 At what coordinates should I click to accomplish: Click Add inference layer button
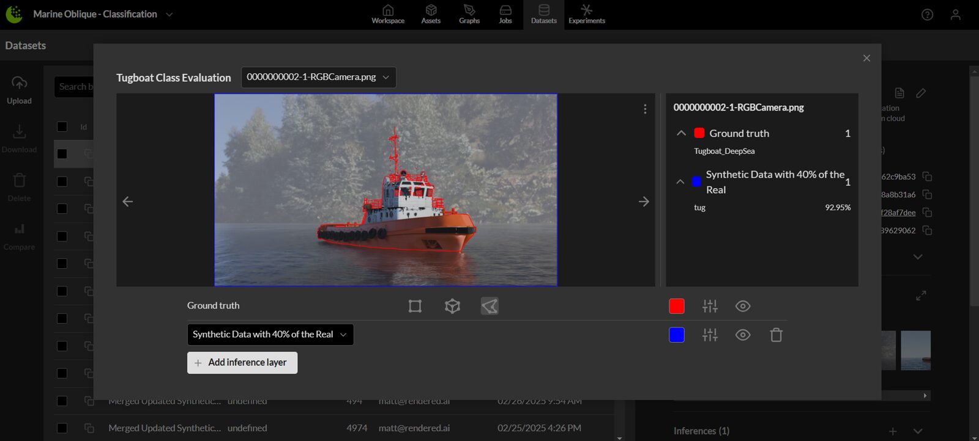(x=242, y=363)
